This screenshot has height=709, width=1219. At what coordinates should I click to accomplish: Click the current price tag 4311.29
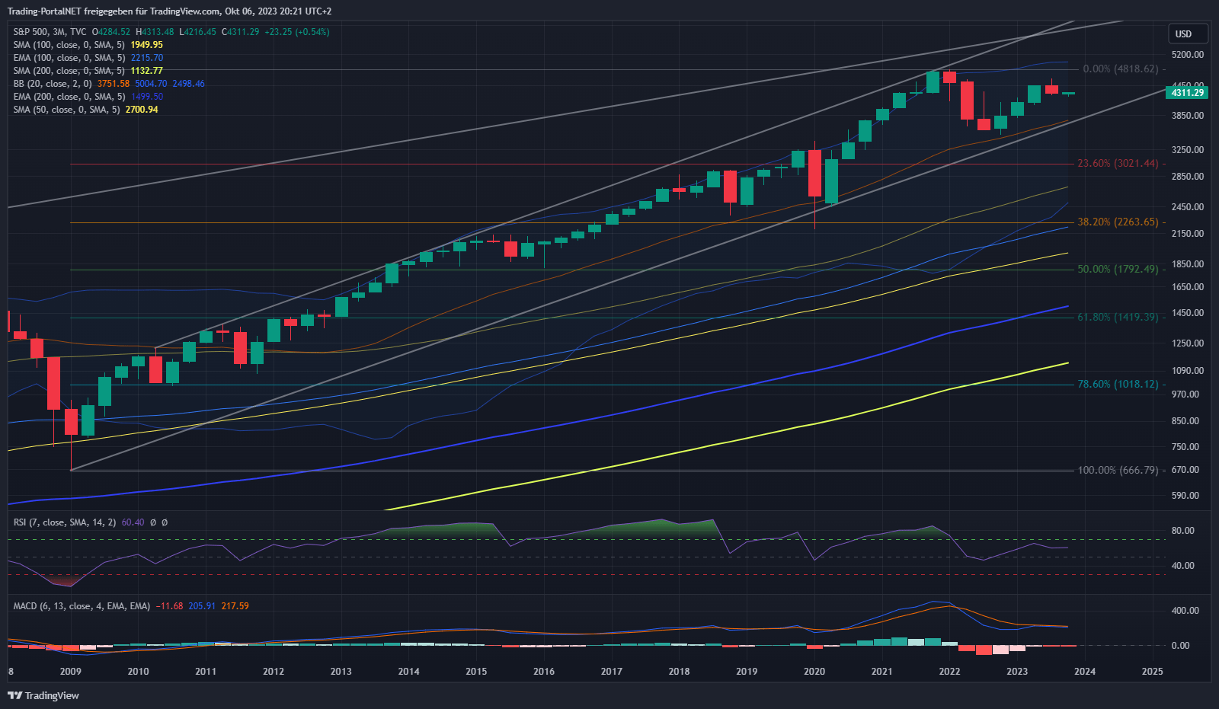[1188, 93]
